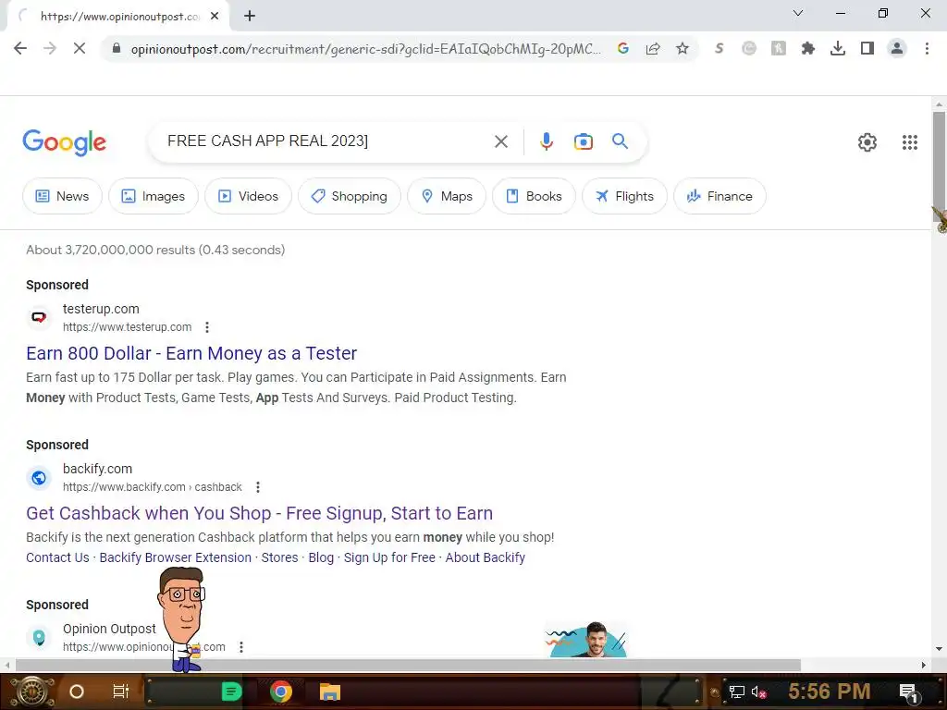Screen dimensions: 947x710
Task: Click the right arrow of horizontal scrollbar
Action: pyautogui.click(x=923, y=665)
